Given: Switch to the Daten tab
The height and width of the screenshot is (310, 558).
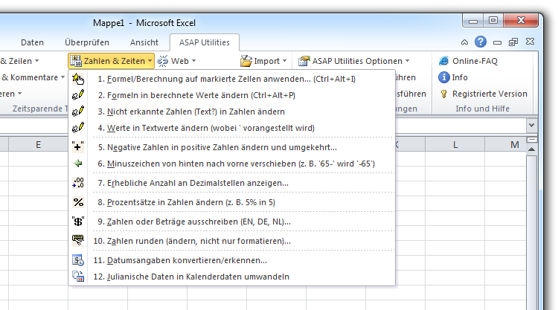Looking at the screenshot, I should pos(33,42).
